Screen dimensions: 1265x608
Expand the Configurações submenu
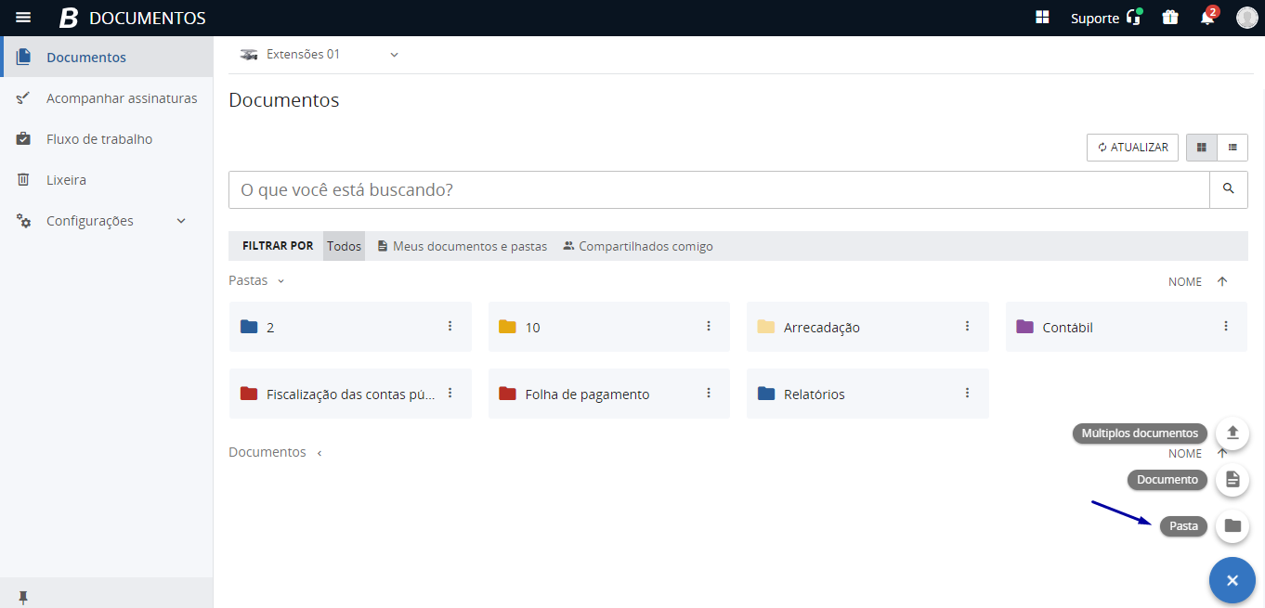(181, 221)
